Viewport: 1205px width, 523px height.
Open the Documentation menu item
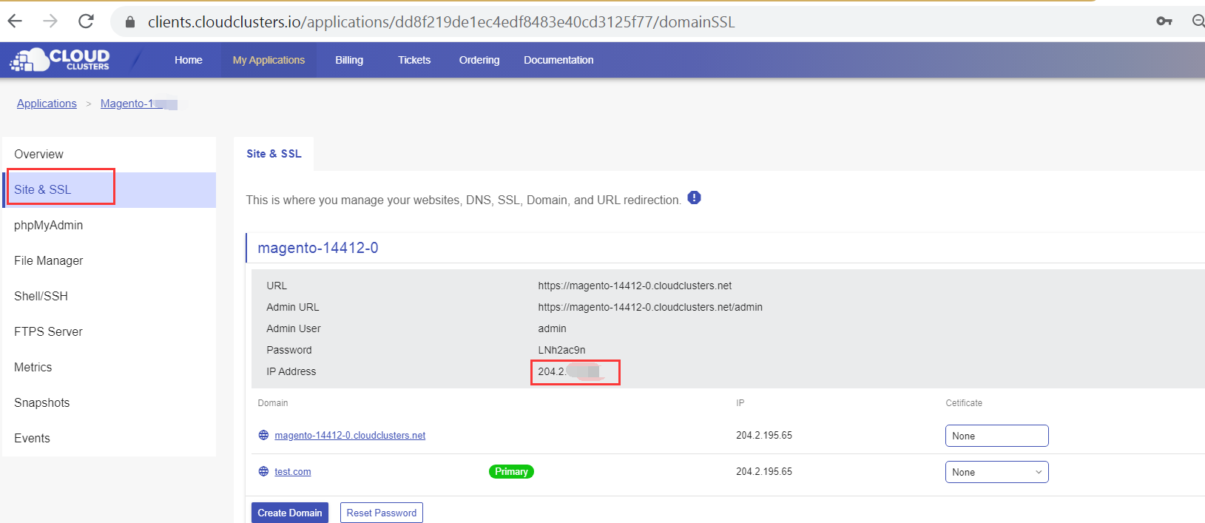click(x=558, y=60)
